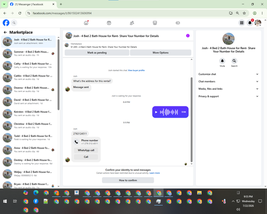Click Mark as pending button

[97, 52]
